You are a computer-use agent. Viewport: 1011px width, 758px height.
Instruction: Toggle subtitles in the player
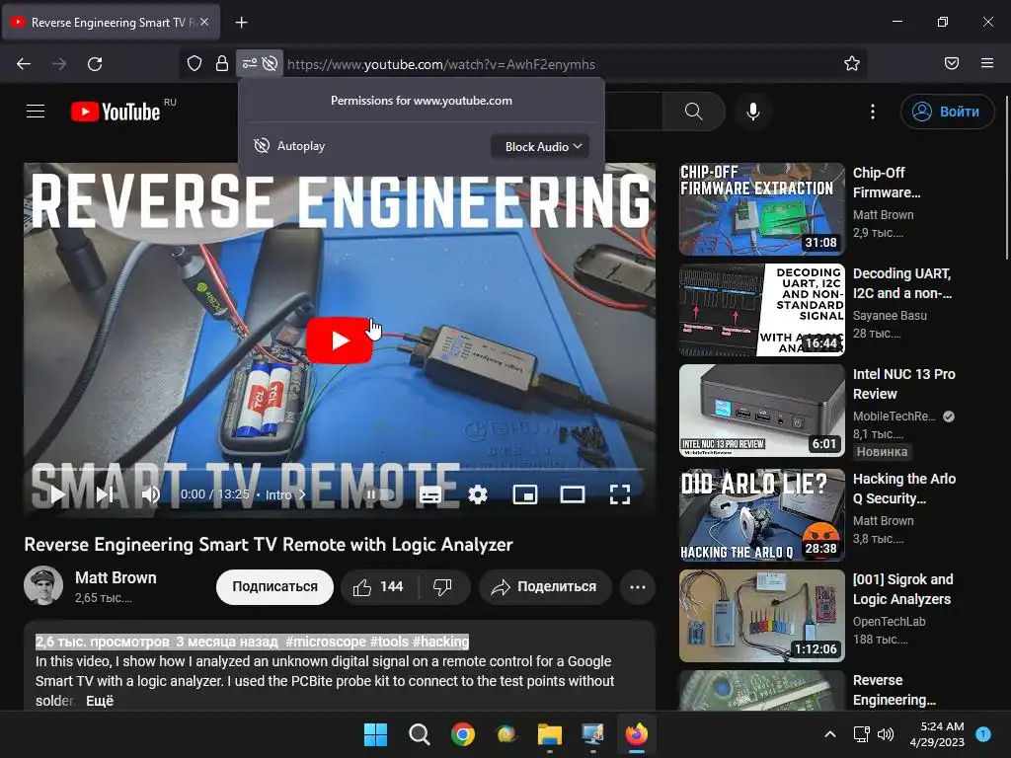coord(430,494)
